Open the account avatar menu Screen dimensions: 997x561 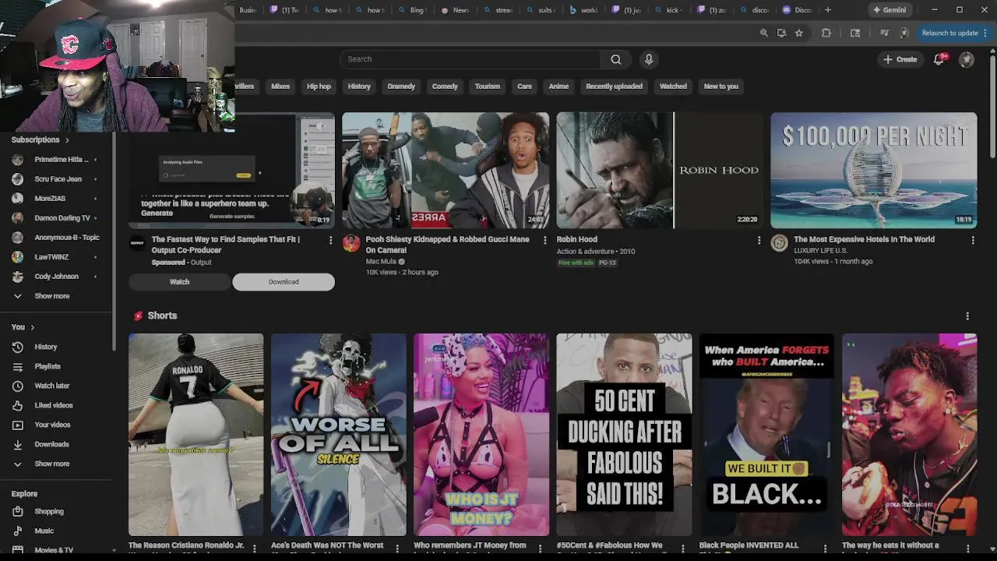pos(967,59)
